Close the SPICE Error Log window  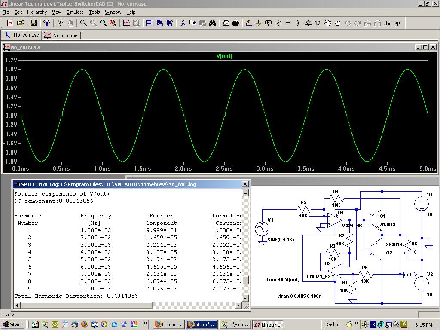[245, 184]
